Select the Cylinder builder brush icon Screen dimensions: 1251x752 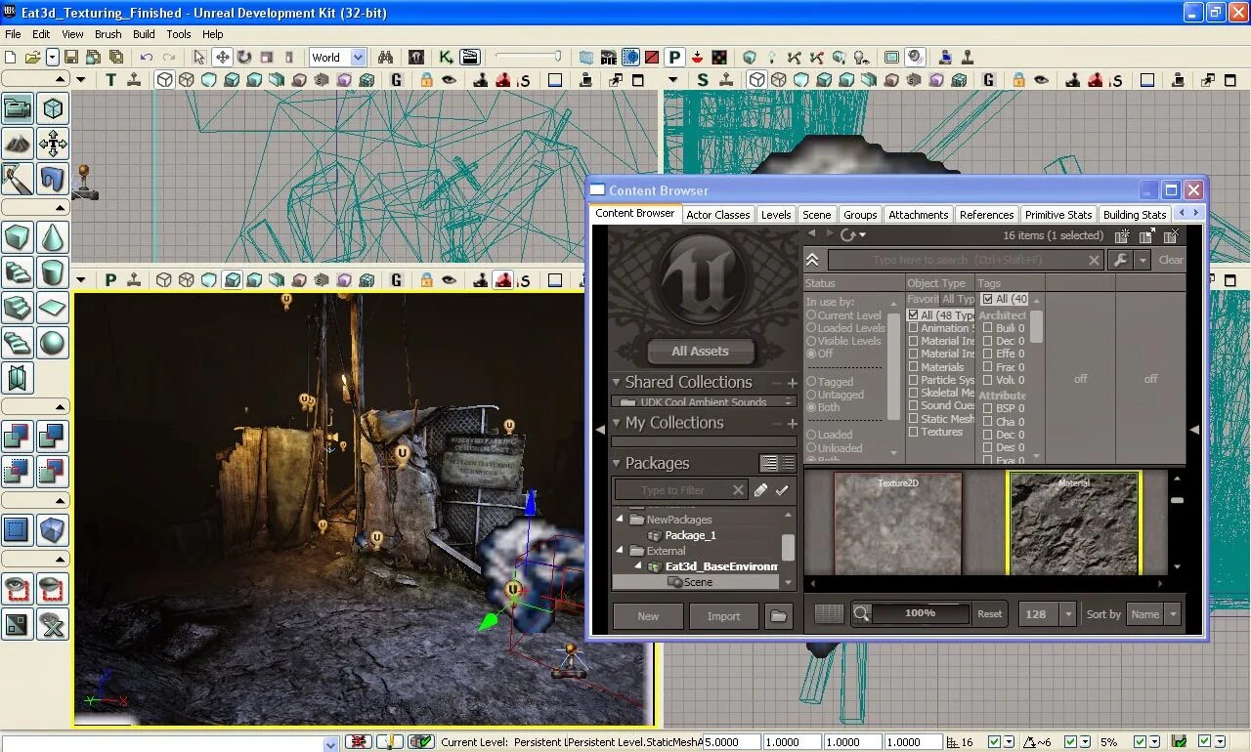click(53, 272)
